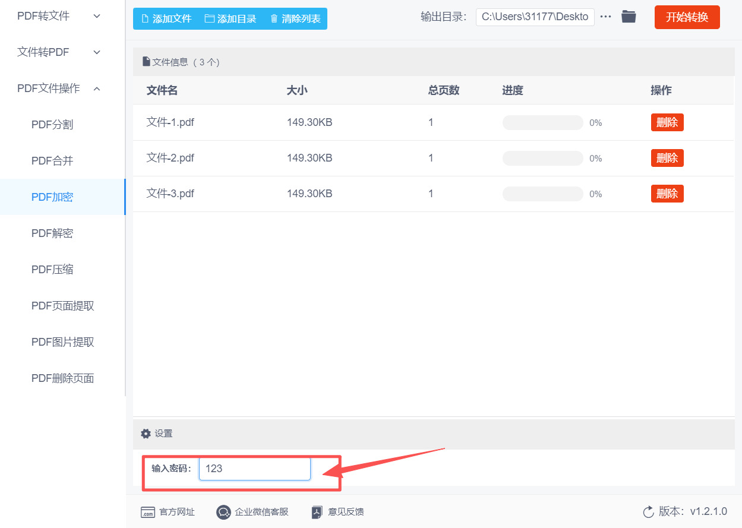
Task: Open 企业微信客服 link
Action: point(261,512)
